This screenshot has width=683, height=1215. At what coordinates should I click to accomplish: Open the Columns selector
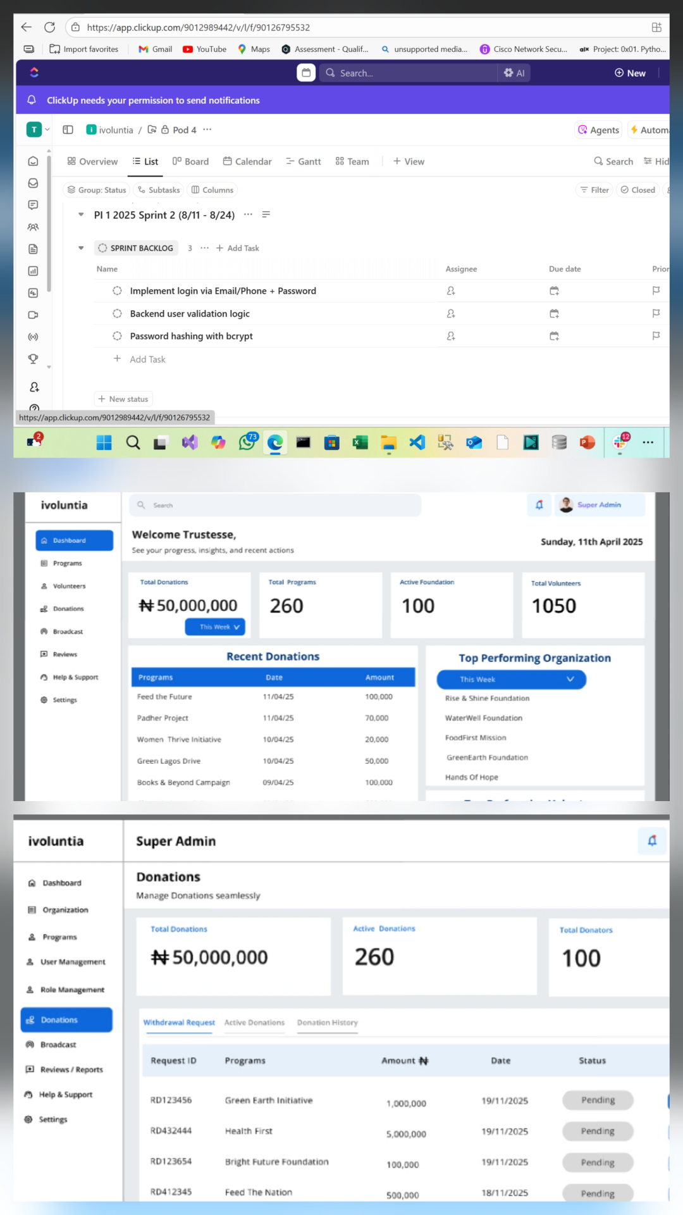(x=212, y=190)
